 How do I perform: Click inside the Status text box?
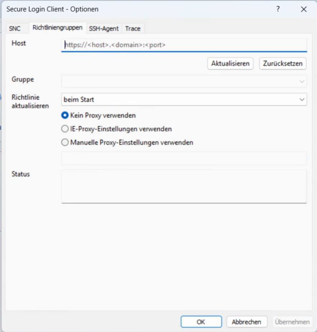(x=184, y=186)
